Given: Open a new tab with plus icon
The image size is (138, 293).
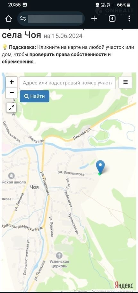Looking at the screenshot, I should (x=94, y=18).
